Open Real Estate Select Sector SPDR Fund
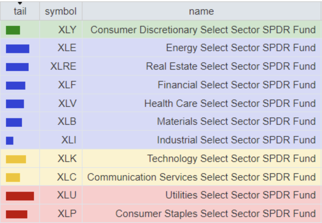 (x=231, y=67)
